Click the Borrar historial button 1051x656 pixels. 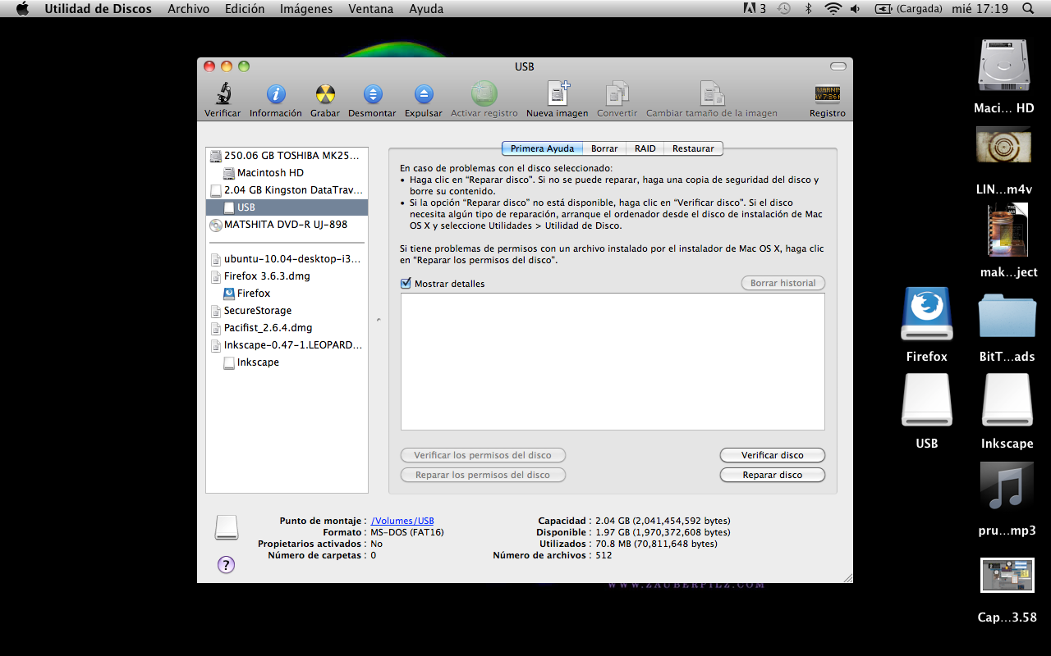[783, 283]
